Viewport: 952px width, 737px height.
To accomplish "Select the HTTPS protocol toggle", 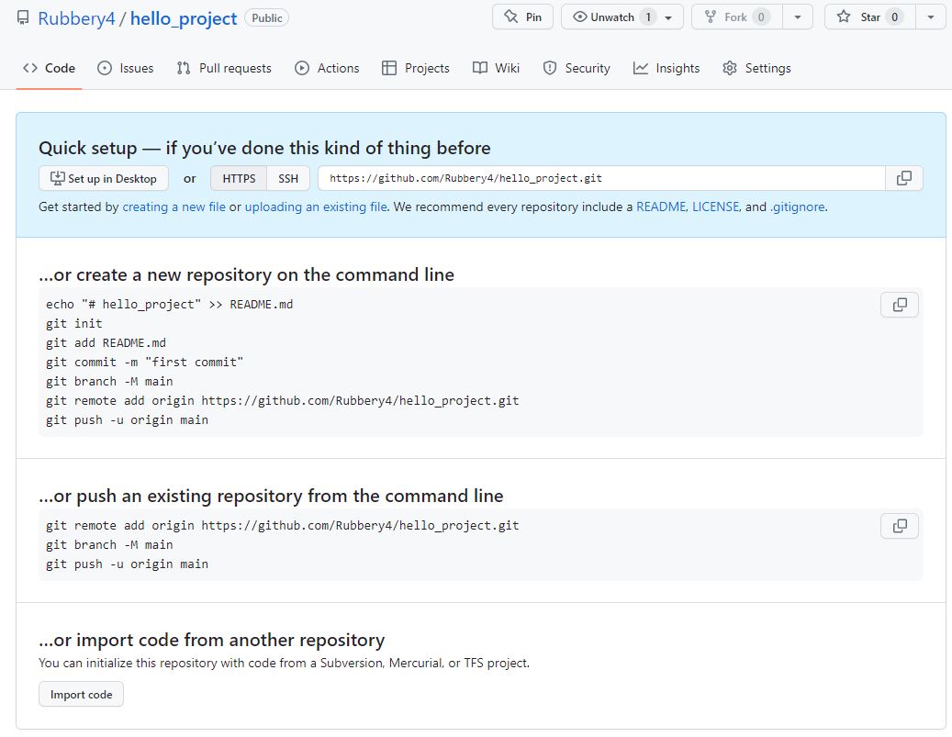I will [x=239, y=178].
